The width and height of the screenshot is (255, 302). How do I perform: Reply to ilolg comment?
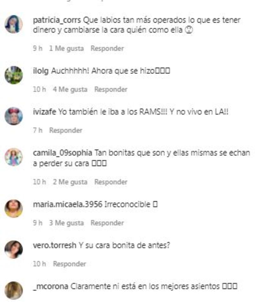111,89
